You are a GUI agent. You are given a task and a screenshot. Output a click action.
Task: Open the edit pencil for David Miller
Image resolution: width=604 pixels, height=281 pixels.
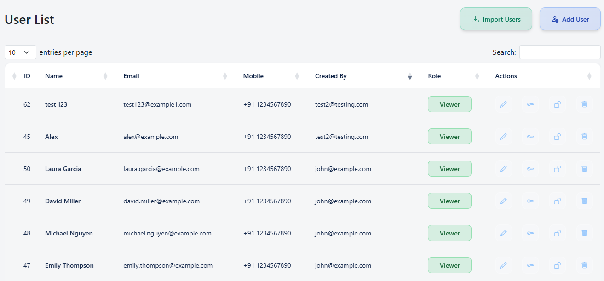[503, 201]
